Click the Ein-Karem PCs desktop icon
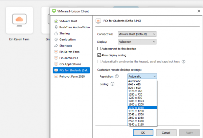The width and height of the screenshot is (203, 138). click(56, 58)
